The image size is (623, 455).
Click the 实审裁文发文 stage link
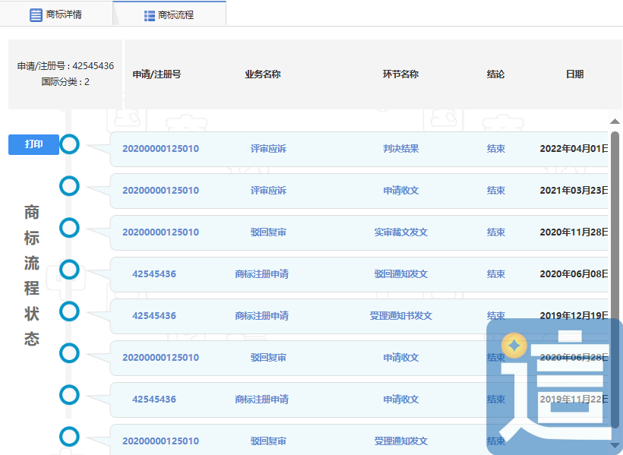click(400, 232)
